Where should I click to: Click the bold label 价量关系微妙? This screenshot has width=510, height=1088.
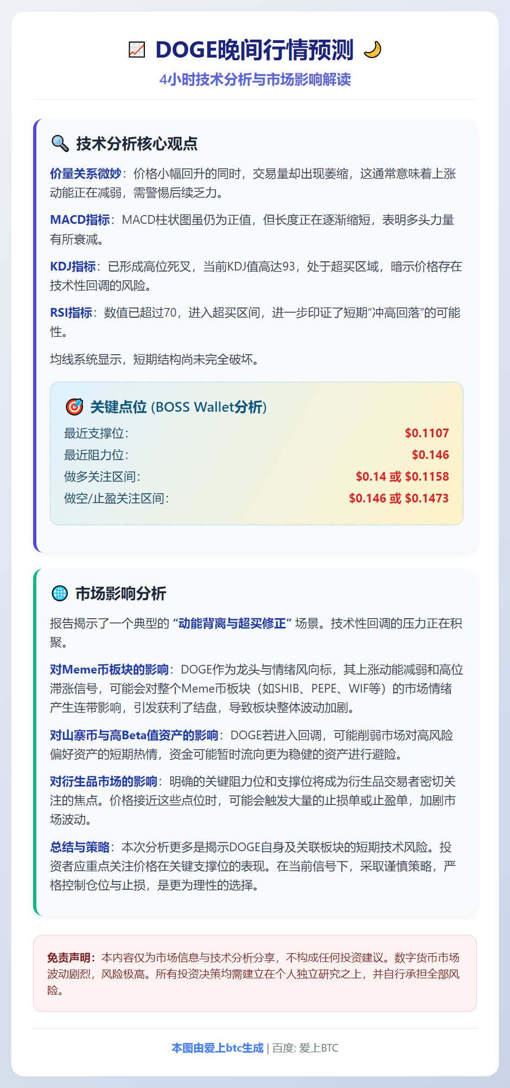(x=86, y=174)
